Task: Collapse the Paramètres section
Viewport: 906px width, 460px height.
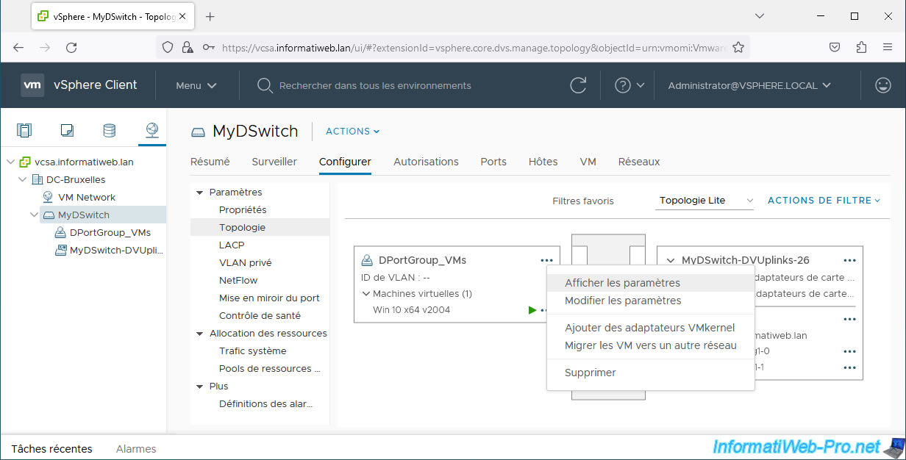Action: [199, 193]
